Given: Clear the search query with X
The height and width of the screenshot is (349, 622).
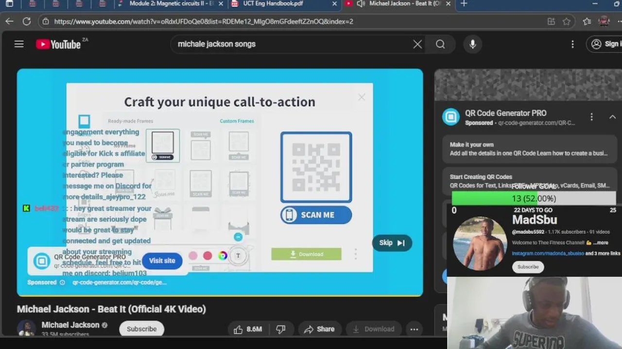Looking at the screenshot, I should [x=417, y=44].
